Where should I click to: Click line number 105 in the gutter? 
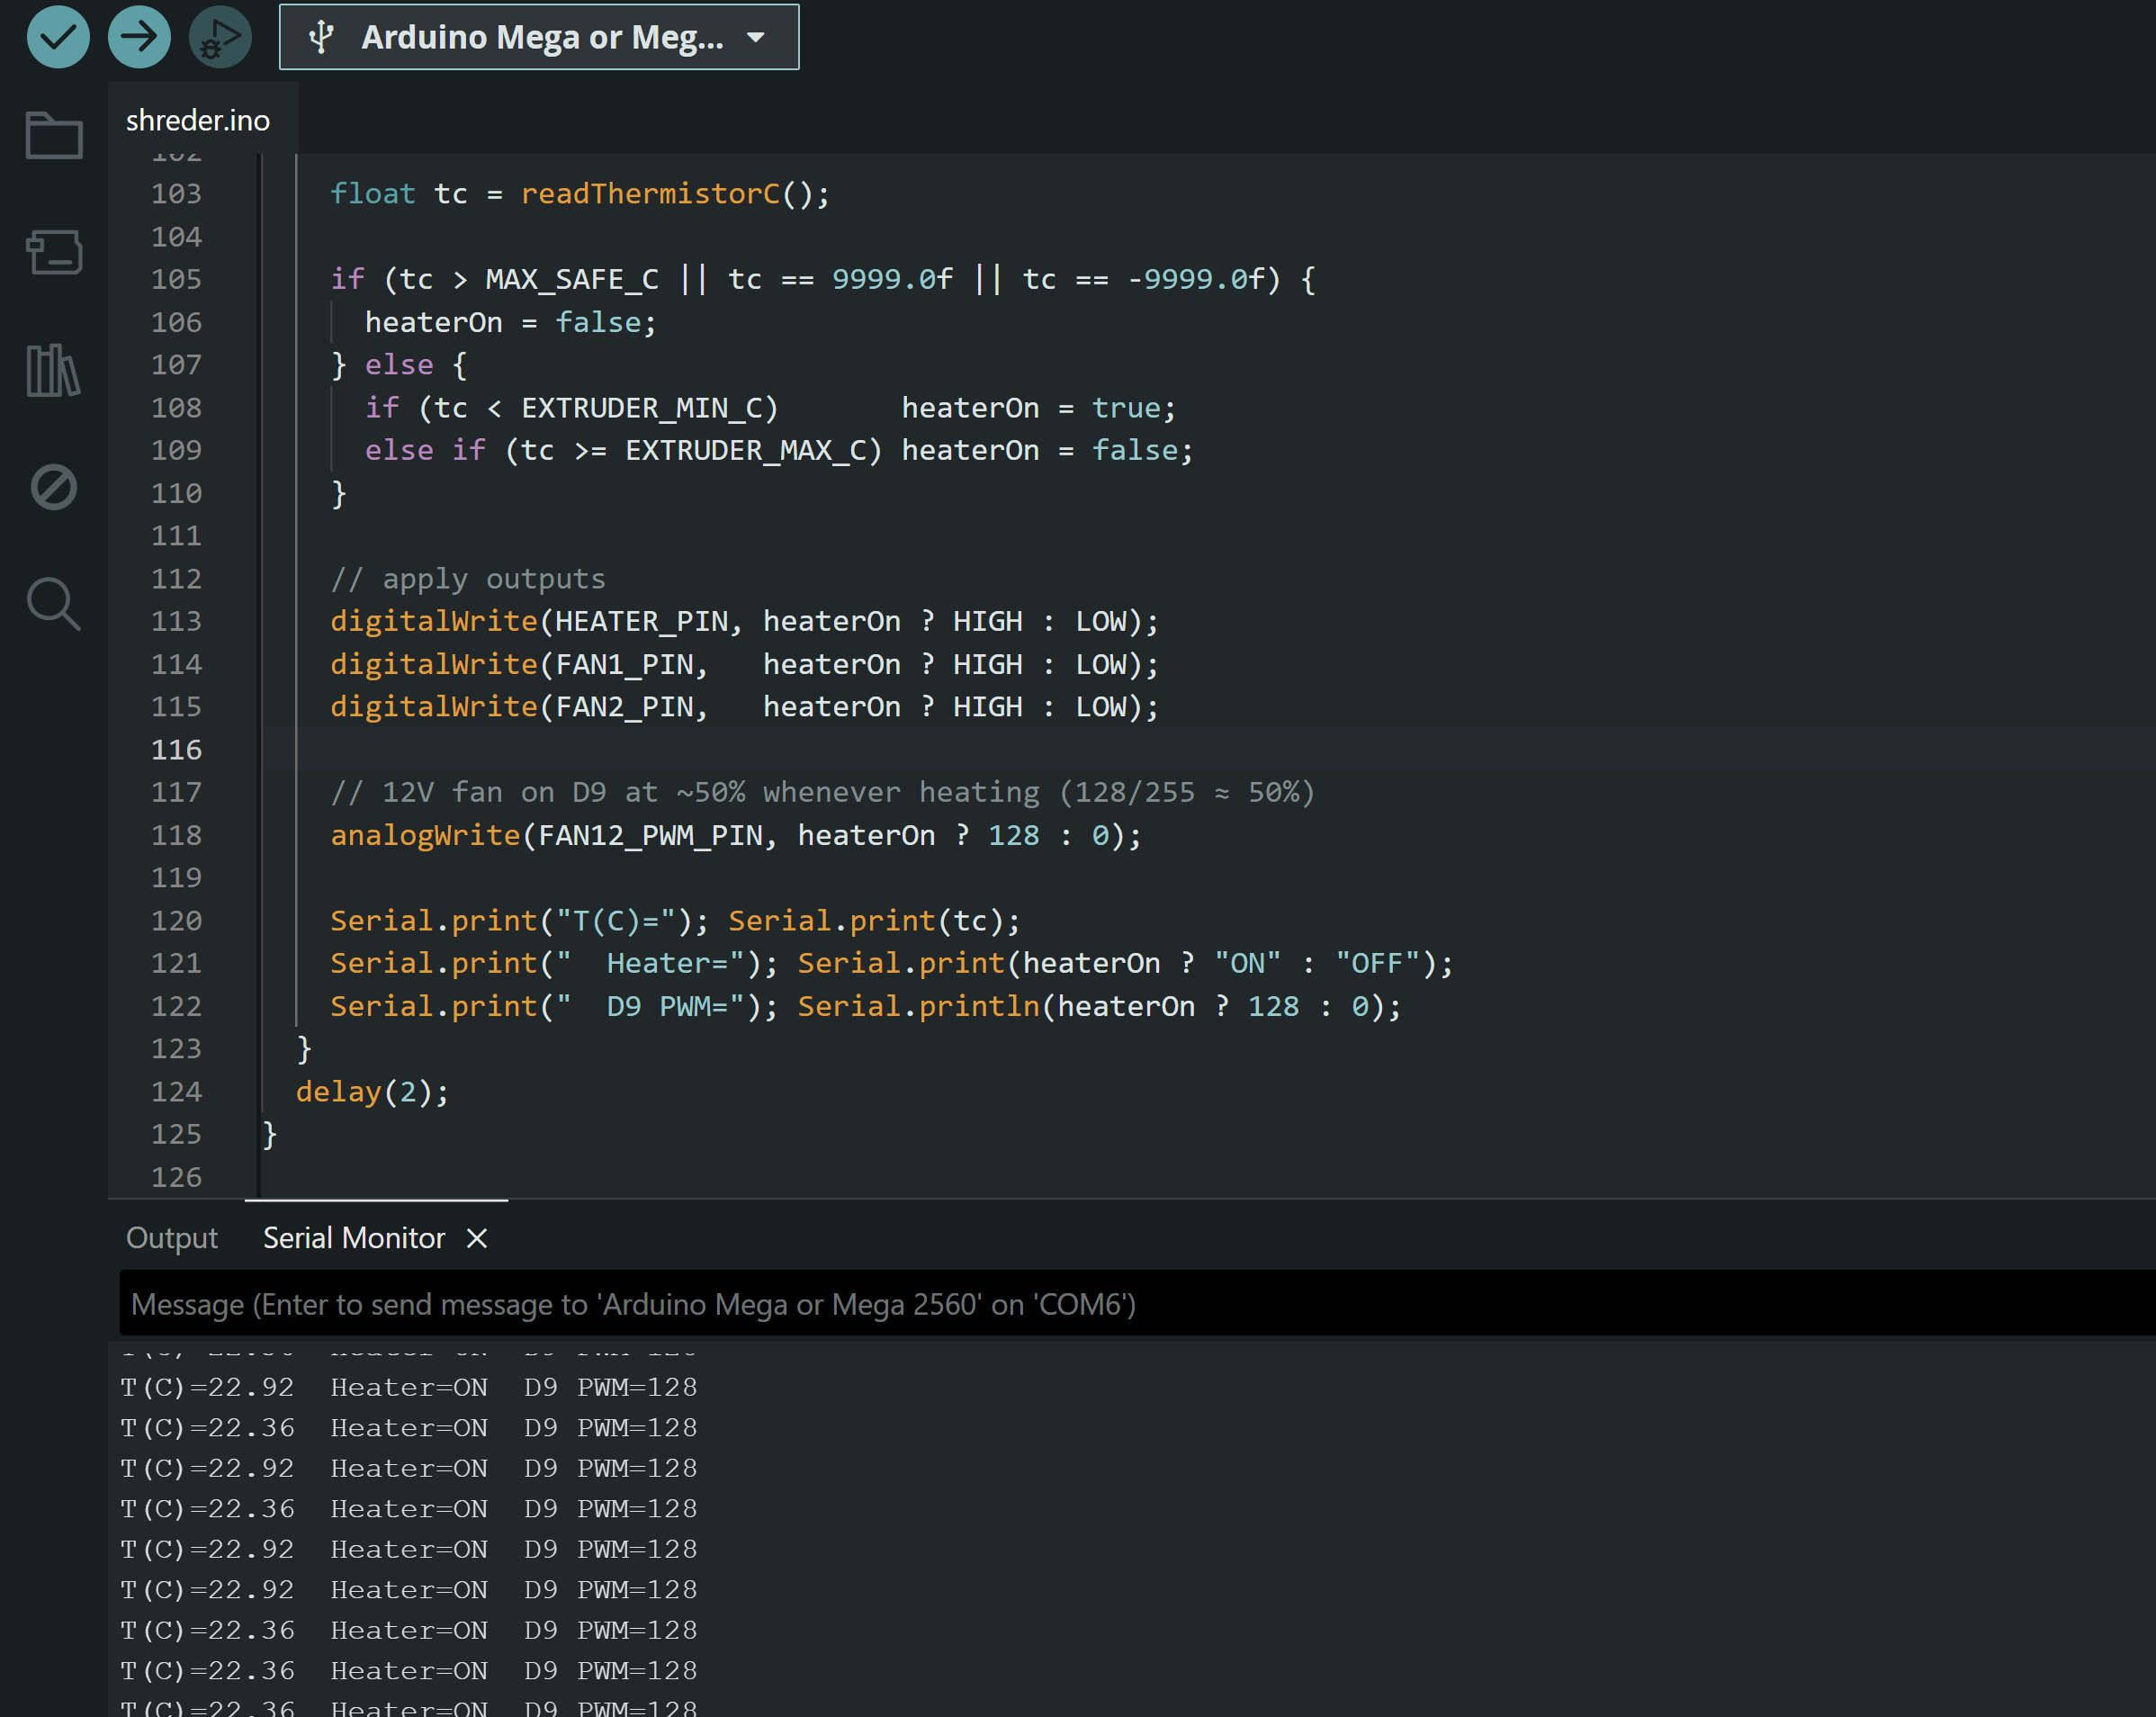coord(176,279)
